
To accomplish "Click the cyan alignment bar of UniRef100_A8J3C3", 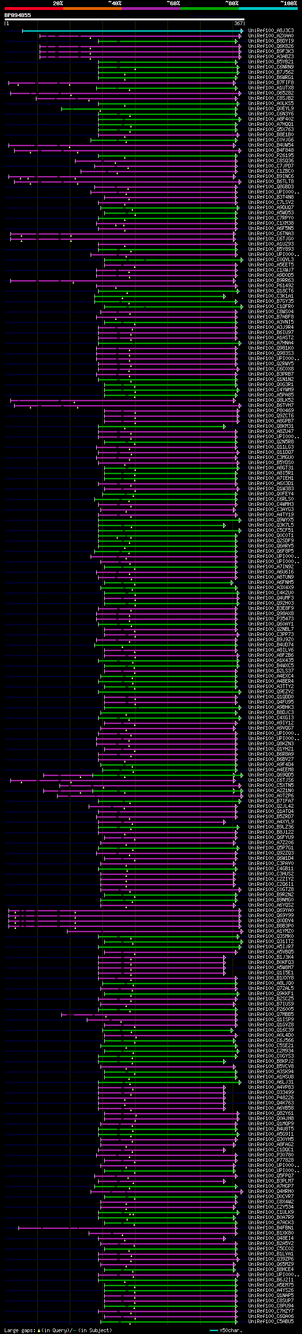I will tap(132, 31).
